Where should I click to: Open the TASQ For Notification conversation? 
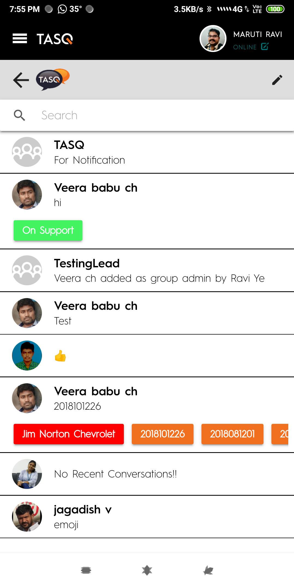[147, 152]
